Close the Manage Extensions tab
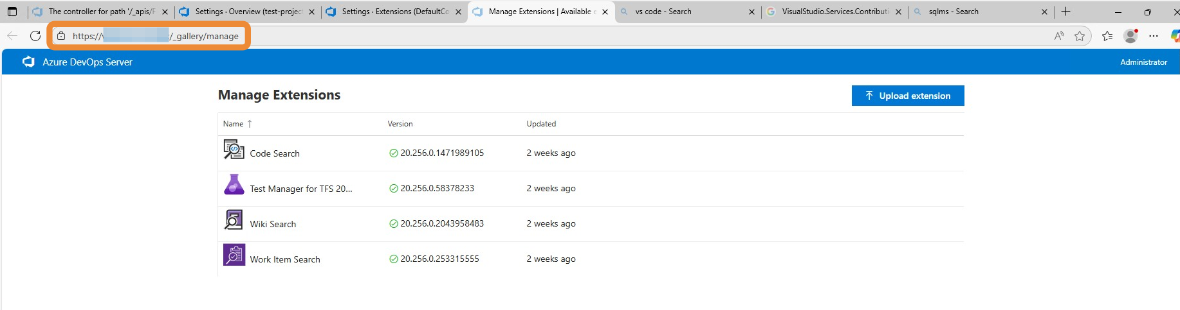The image size is (1180, 310). coord(605,12)
